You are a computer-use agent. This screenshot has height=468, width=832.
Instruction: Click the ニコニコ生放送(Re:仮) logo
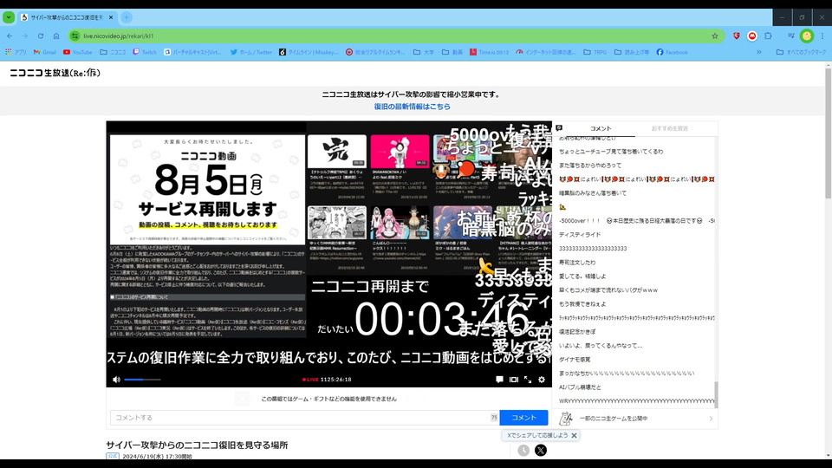click(55, 73)
